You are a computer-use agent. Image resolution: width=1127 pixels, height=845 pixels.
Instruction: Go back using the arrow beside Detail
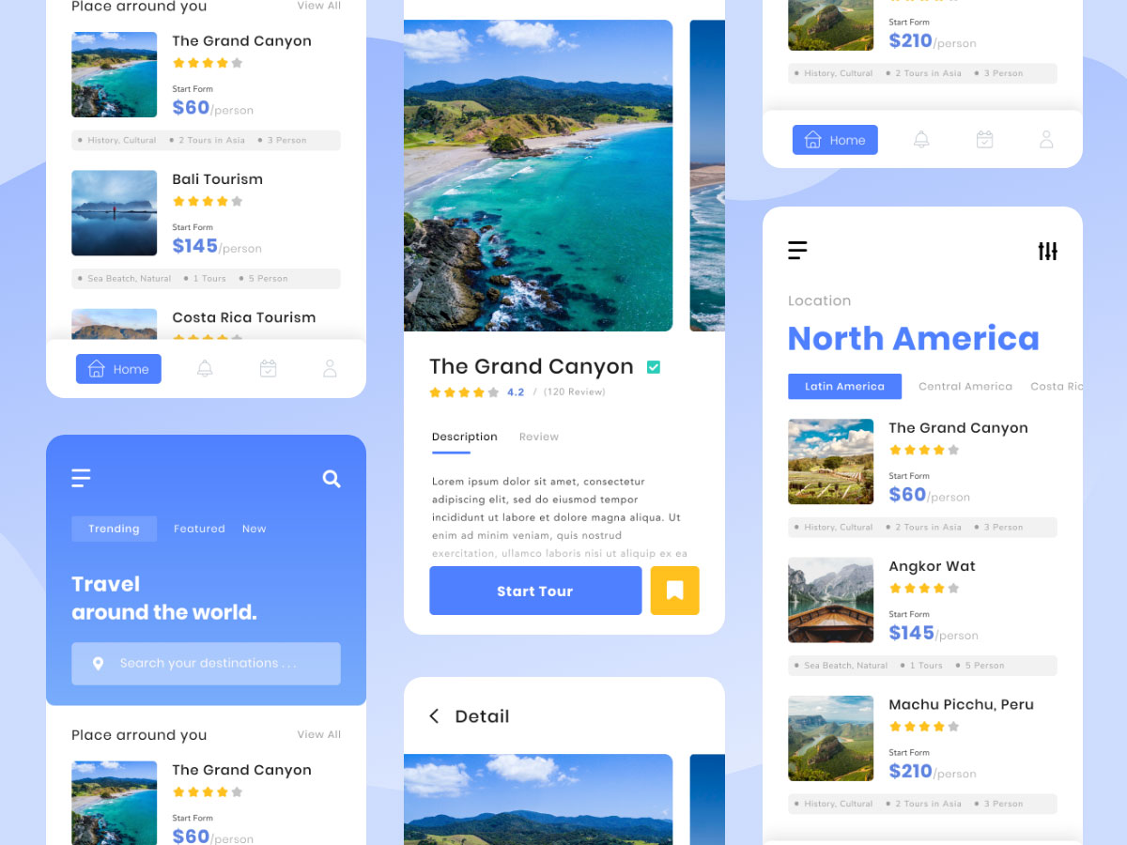coord(434,716)
